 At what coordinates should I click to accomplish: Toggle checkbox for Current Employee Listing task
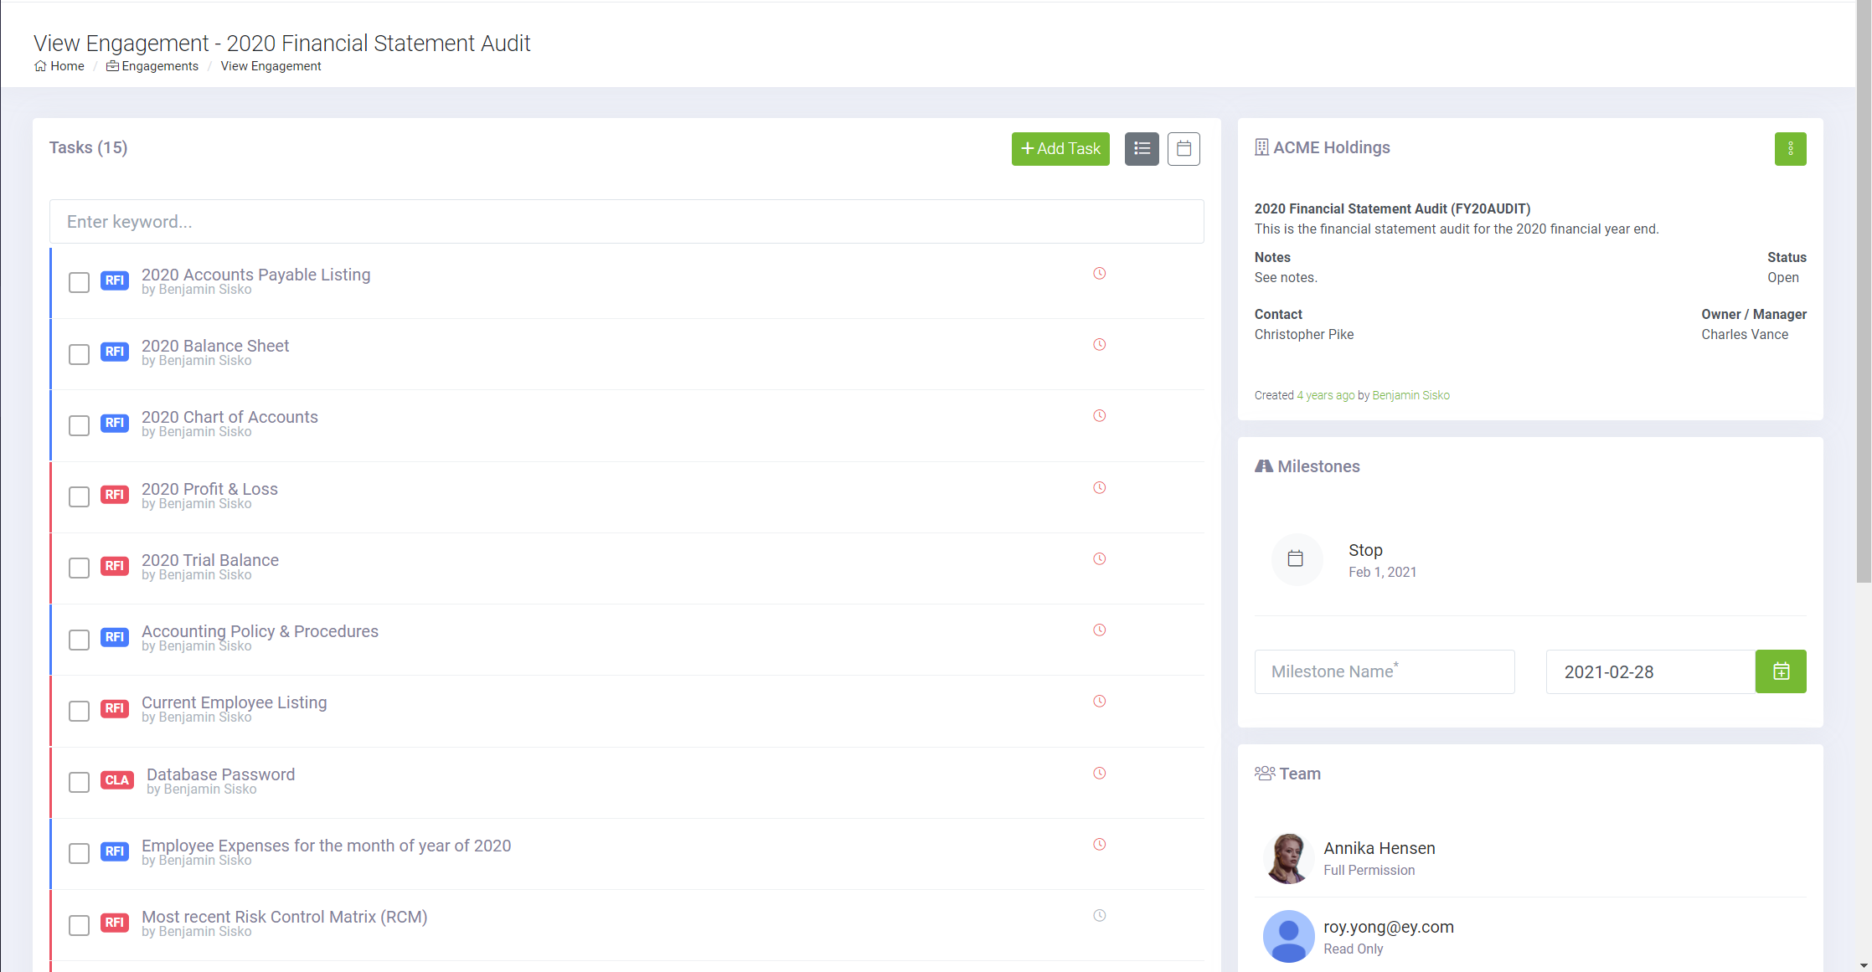tap(77, 711)
